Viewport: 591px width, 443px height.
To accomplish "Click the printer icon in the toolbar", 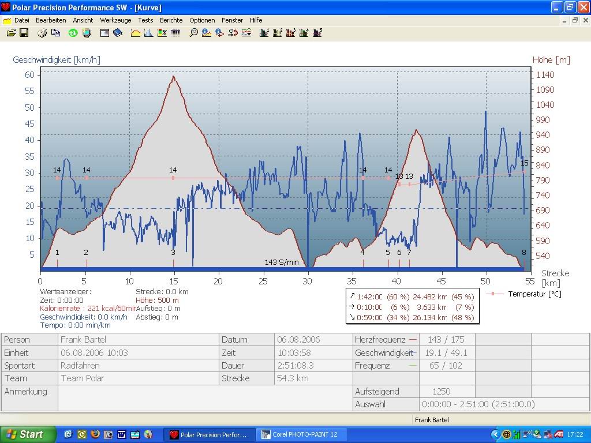I will [42, 33].
